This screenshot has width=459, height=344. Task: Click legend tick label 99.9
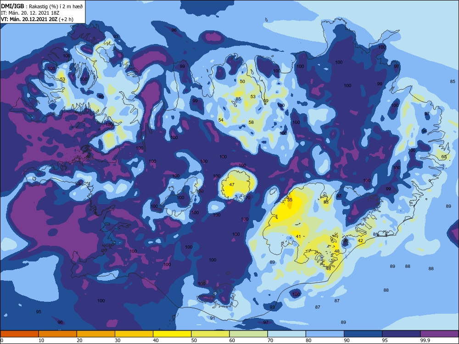425,340
